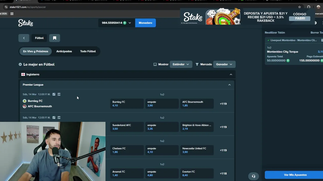Open the browser extensions puzzle icon

309,7
